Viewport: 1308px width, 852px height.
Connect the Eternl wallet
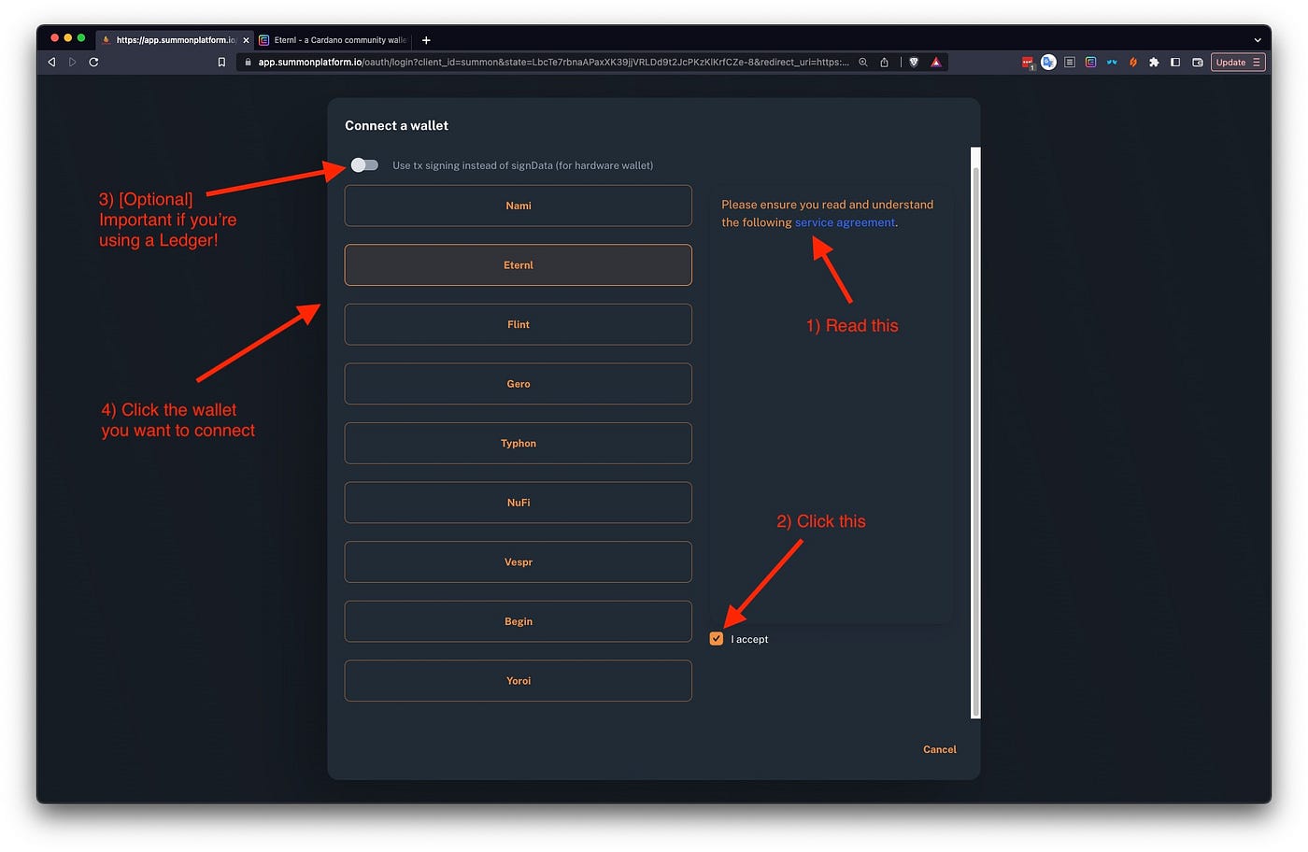click(519, 265)
